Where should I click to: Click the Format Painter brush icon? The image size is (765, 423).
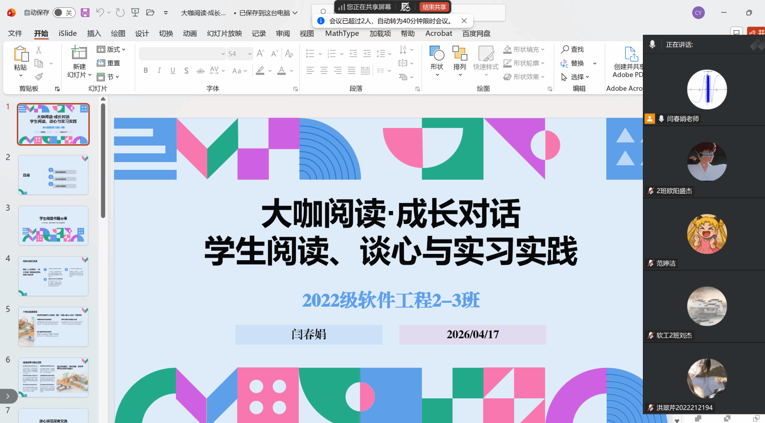pyautogui.click(x=38, y=77)
